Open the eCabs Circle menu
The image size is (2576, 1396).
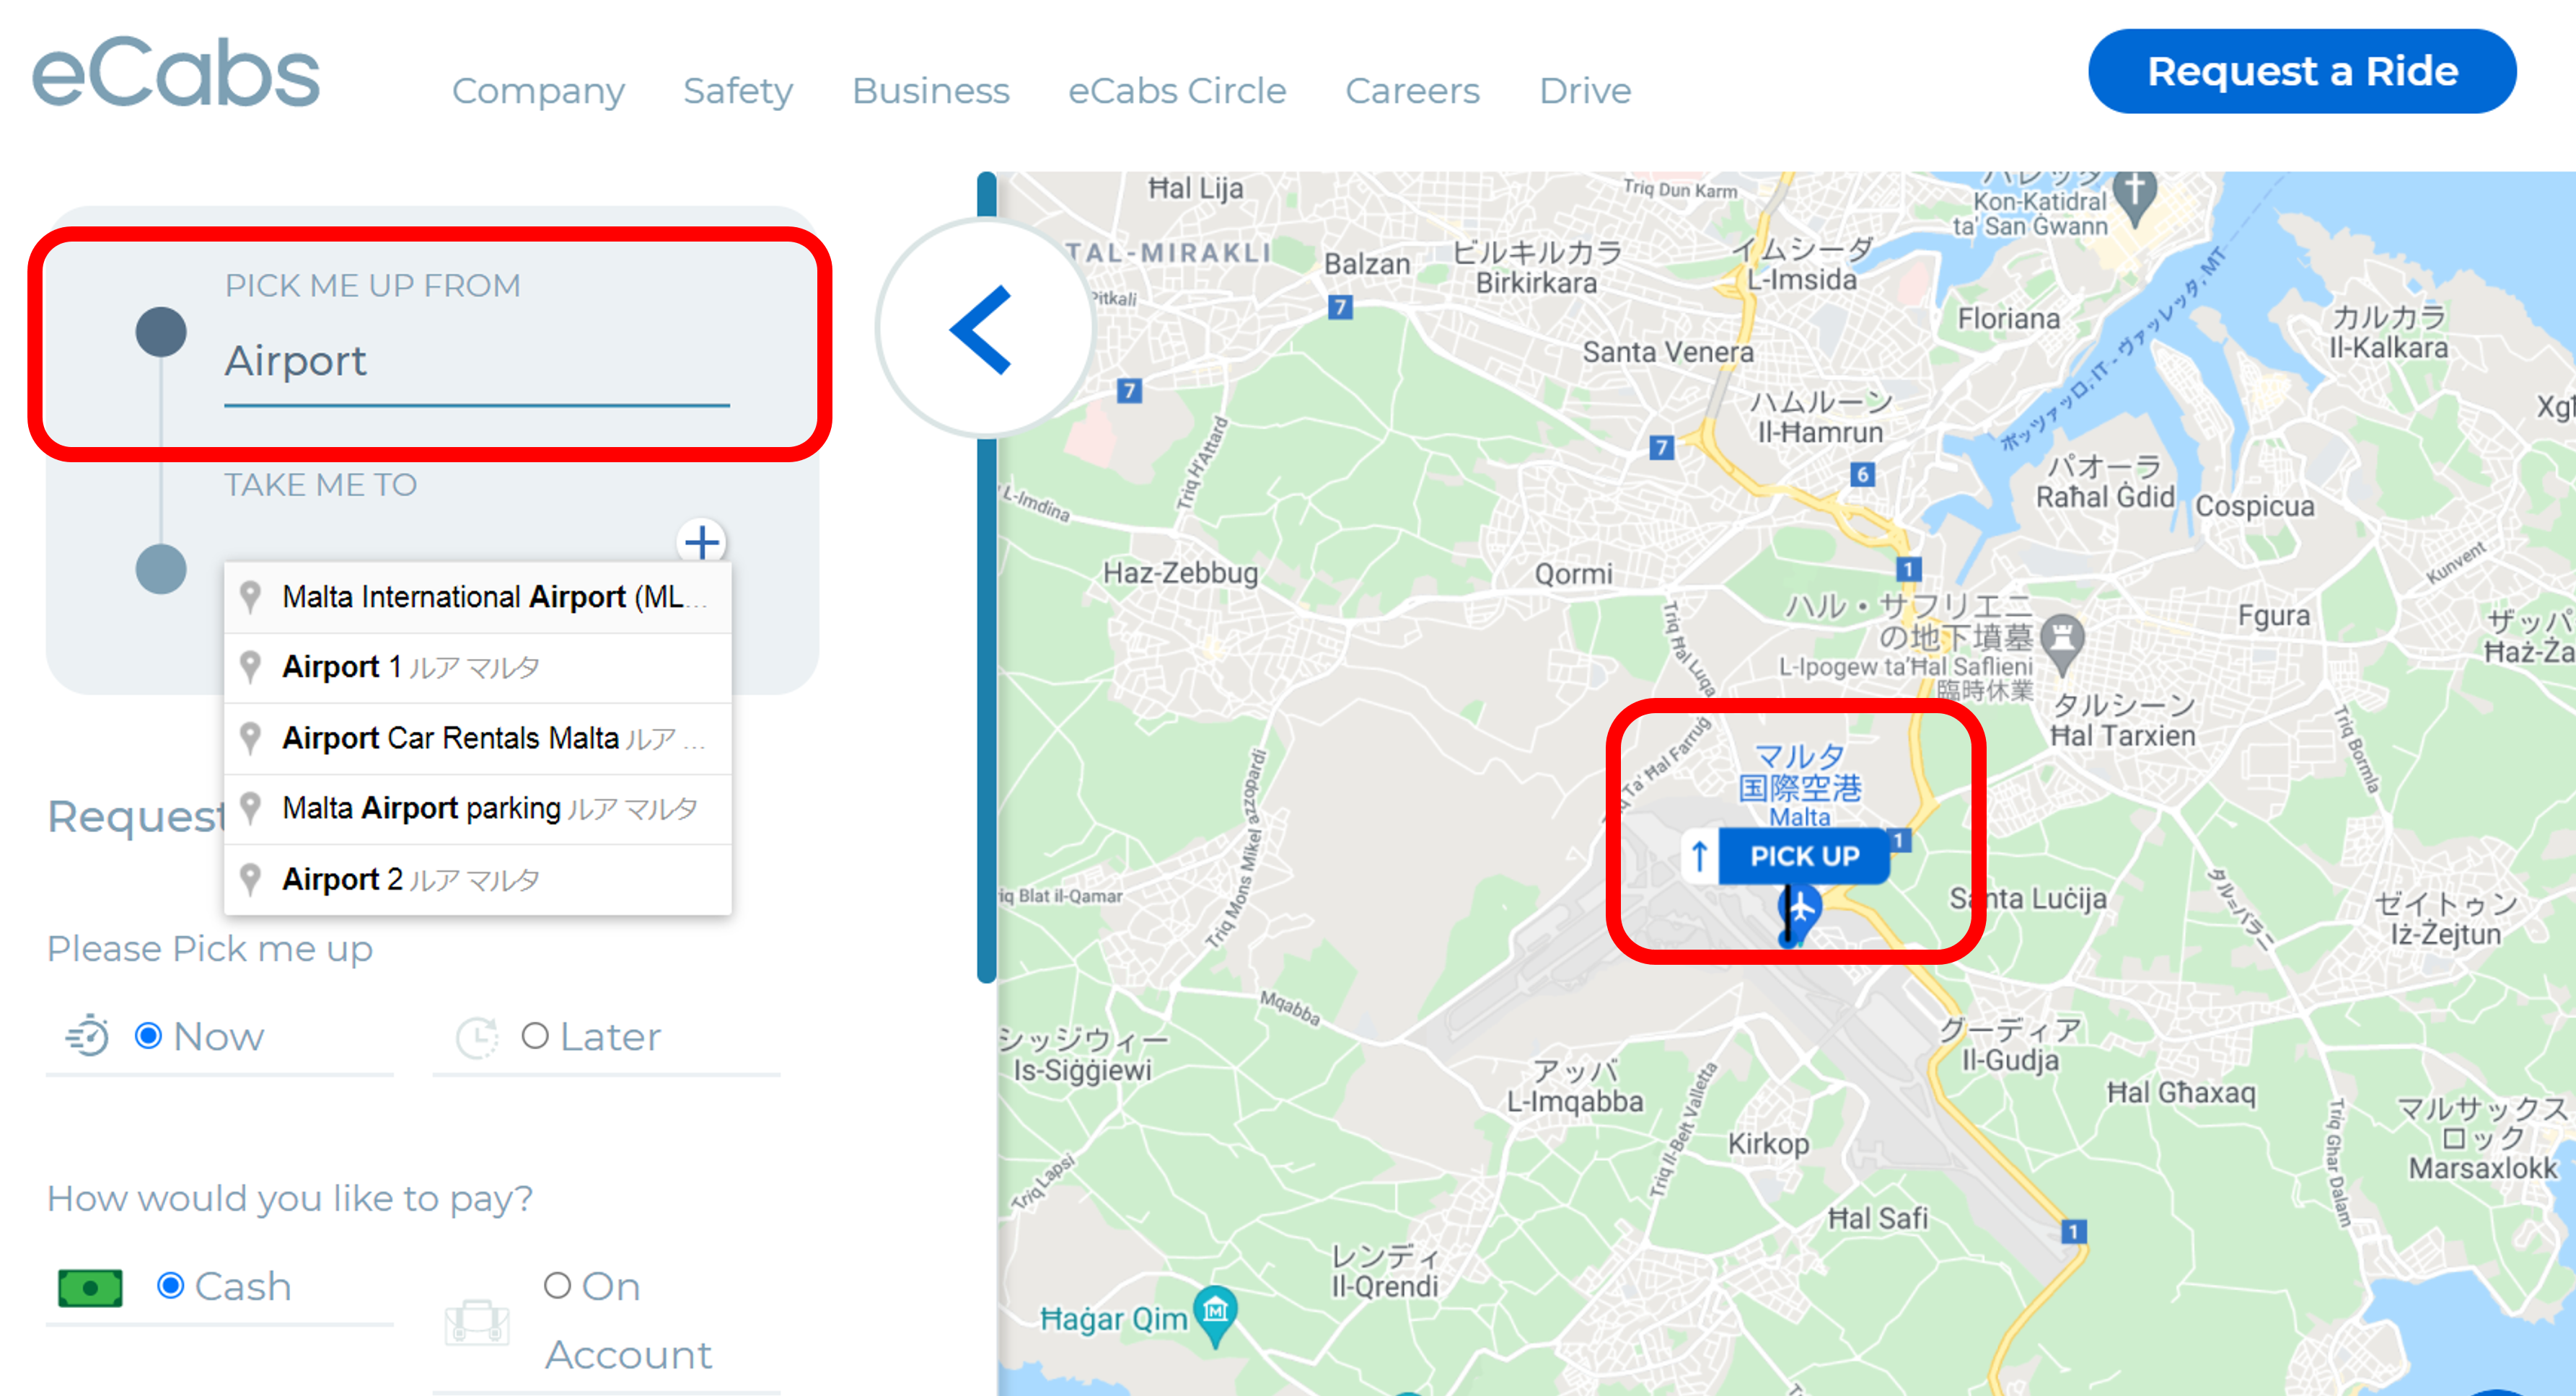pos(1177,91)
